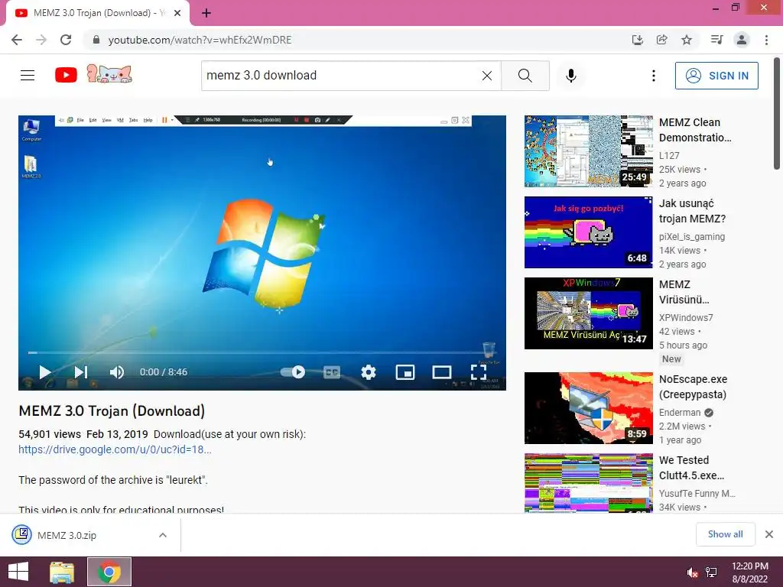Play the video
This screenshot has height=587, width=783.
[x=44, y=372]
